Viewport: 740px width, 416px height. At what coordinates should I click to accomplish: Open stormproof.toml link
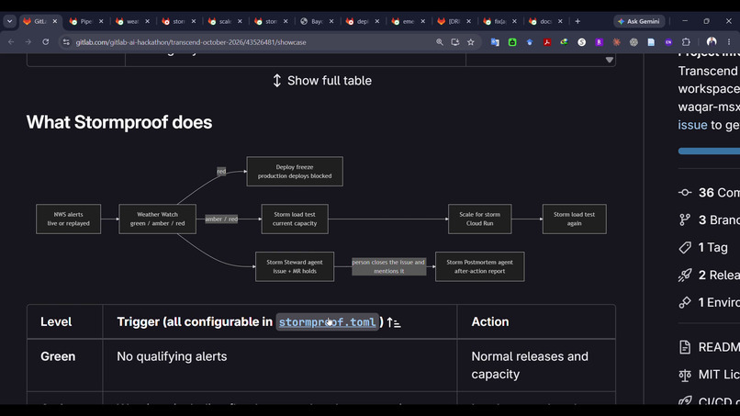coord(327,322)
